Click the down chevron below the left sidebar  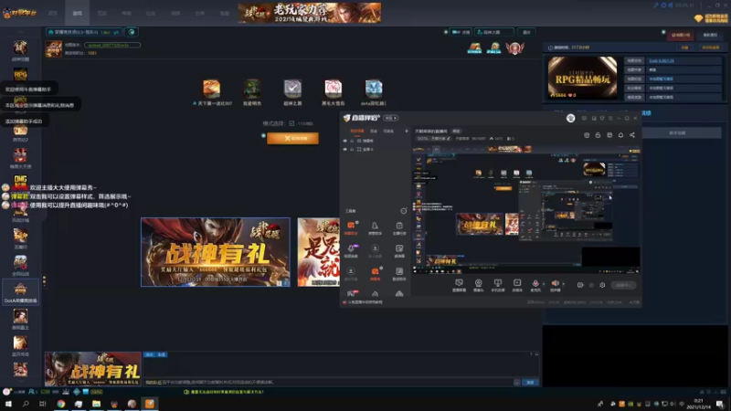(x=20, y=382)
